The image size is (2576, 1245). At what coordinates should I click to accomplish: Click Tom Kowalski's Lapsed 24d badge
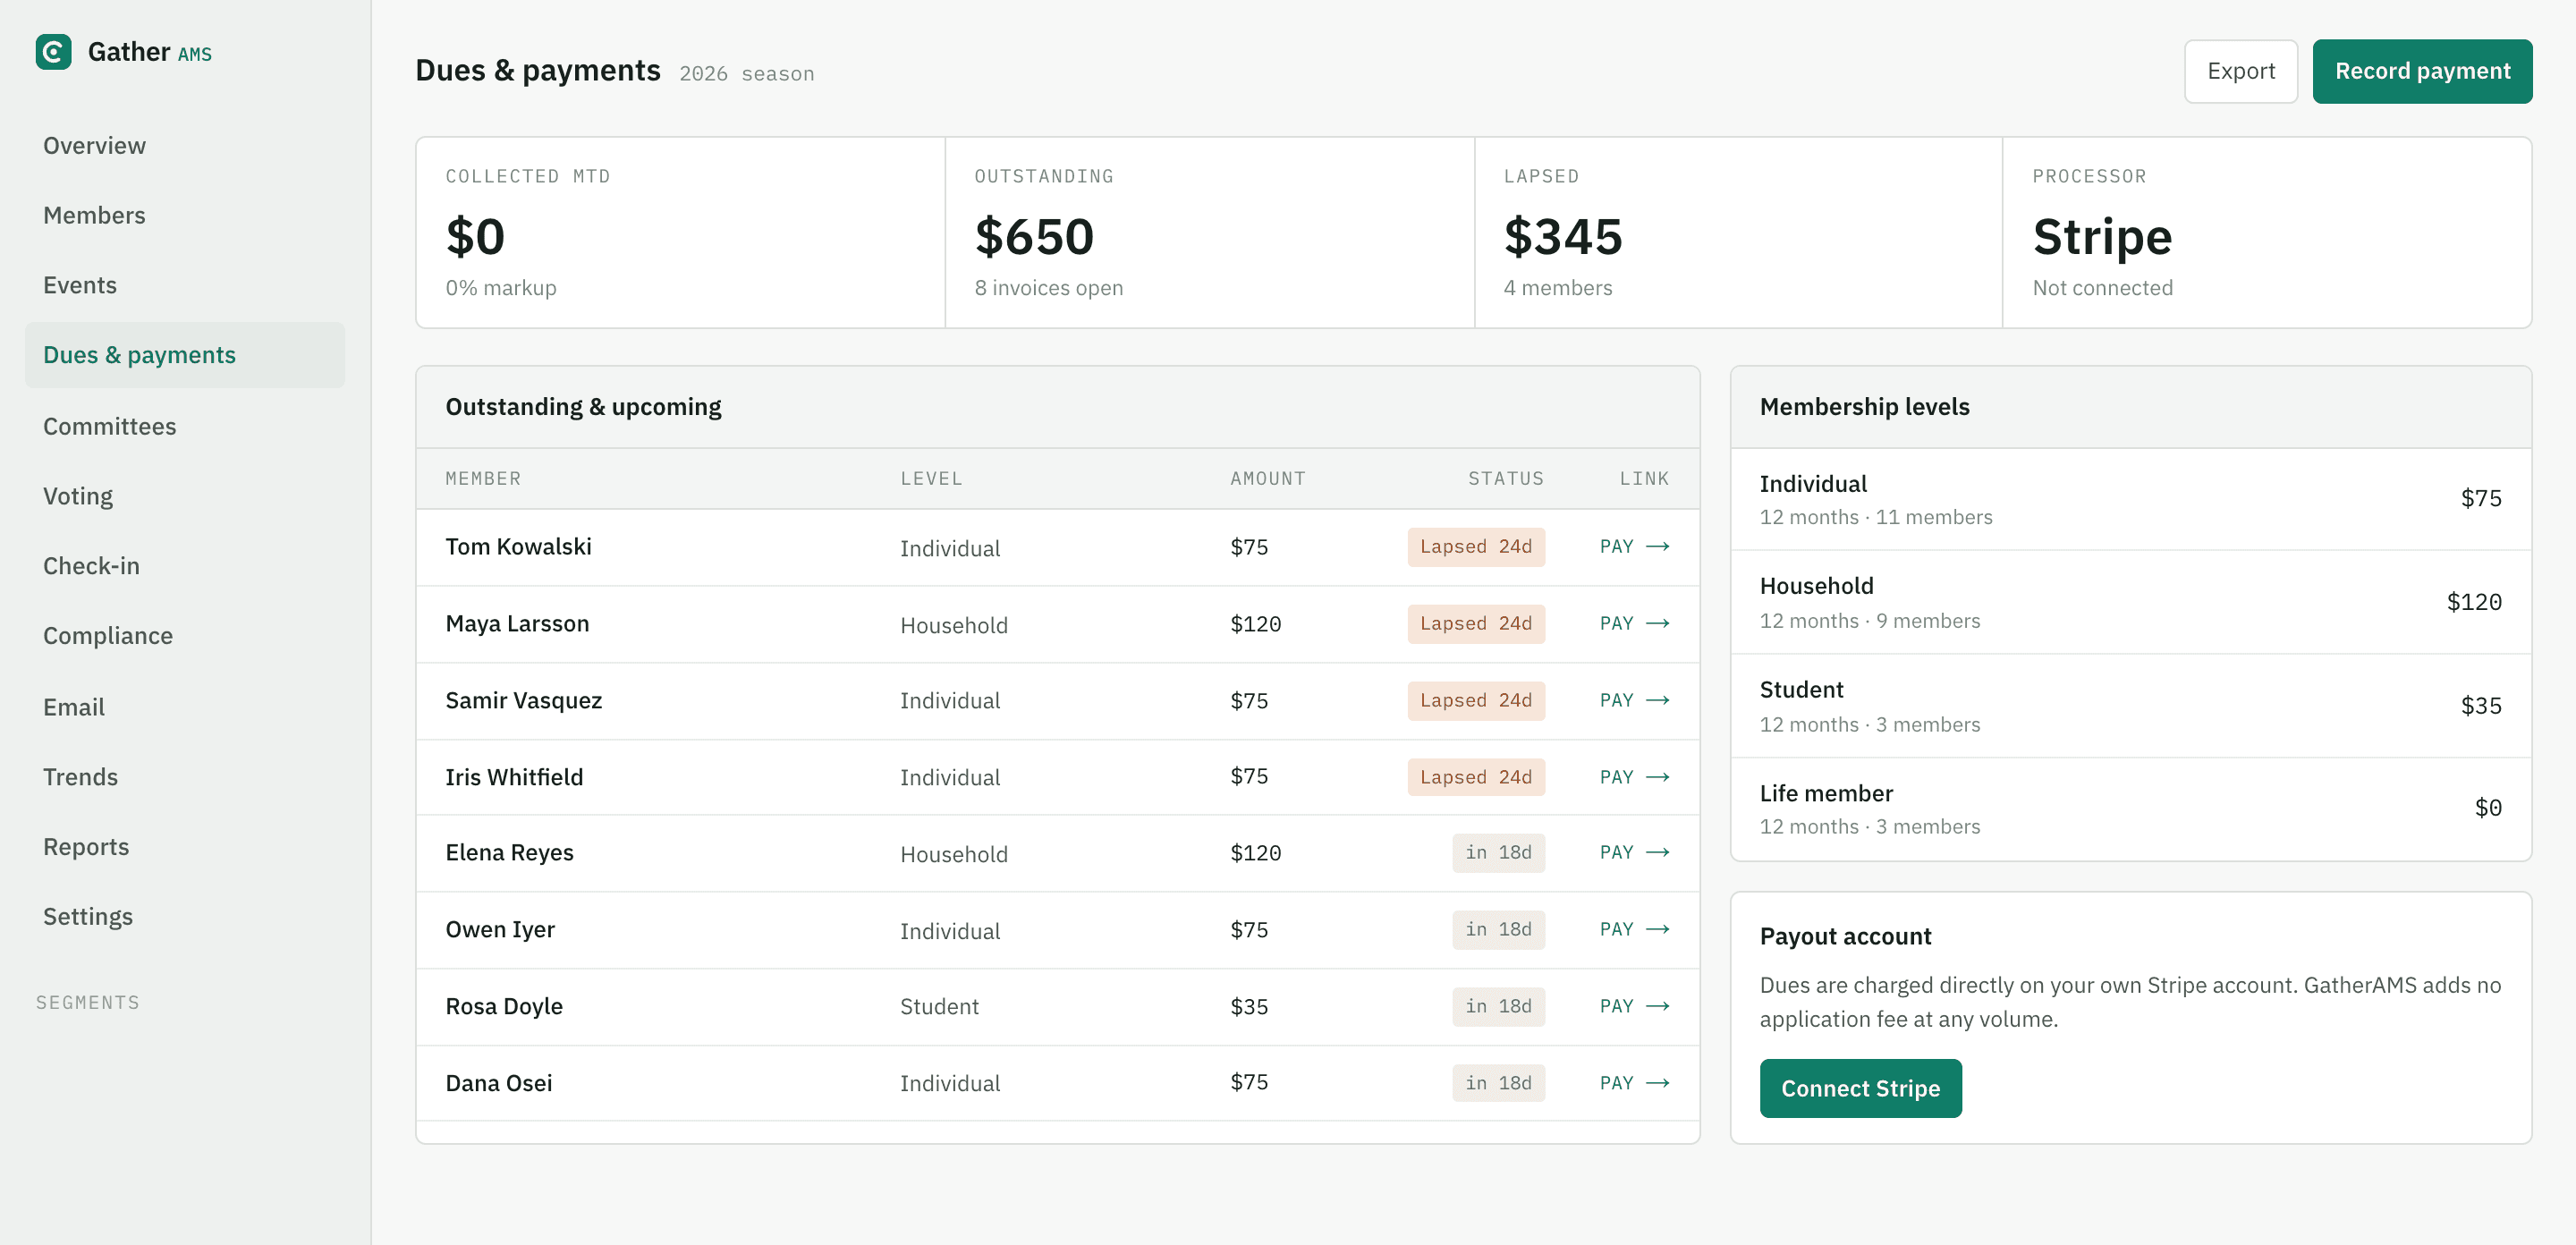click(1475, 547)
